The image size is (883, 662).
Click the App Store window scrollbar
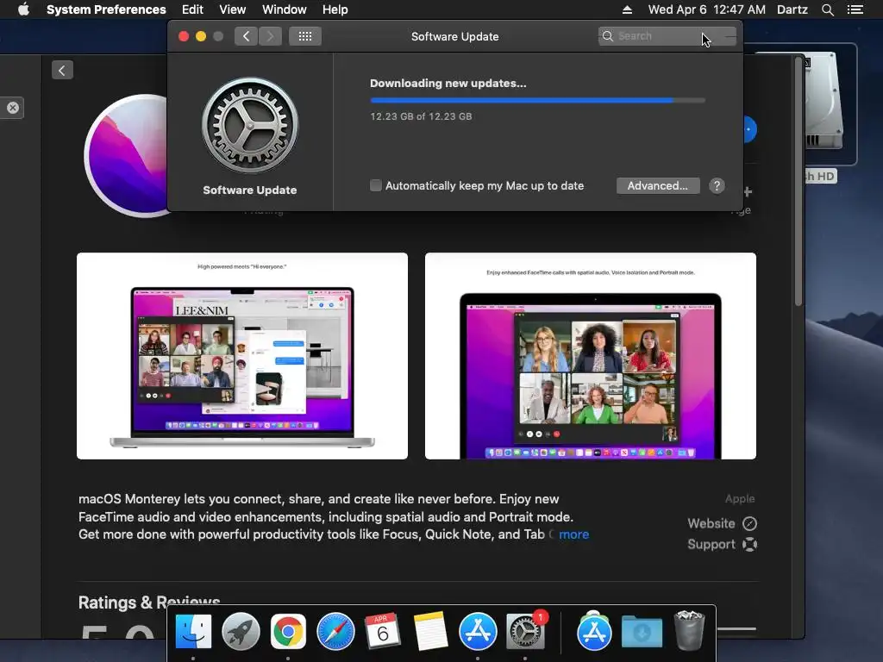click(798, 183)
